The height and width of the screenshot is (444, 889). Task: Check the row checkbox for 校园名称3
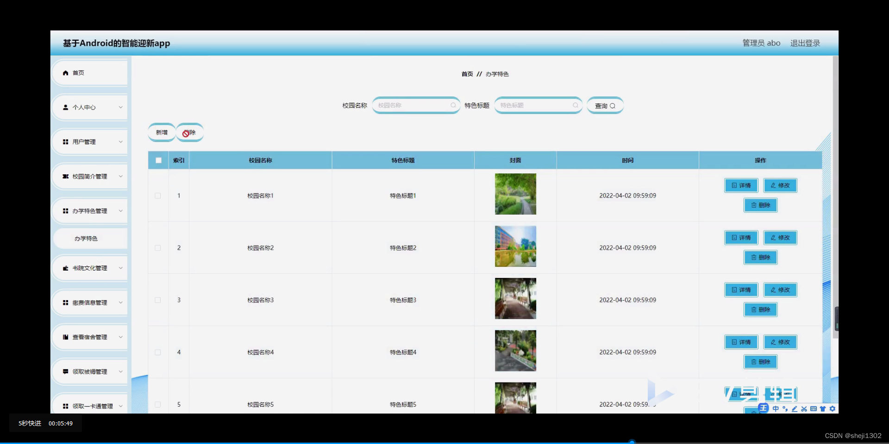(158, 300)
